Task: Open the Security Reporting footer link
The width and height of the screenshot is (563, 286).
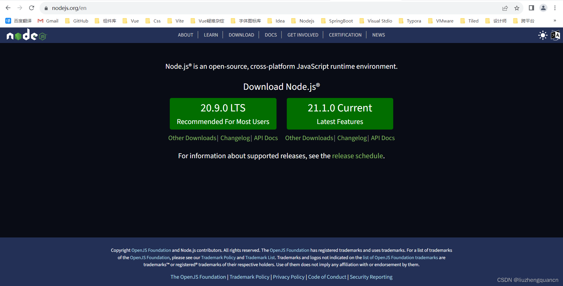Action: 371,277
